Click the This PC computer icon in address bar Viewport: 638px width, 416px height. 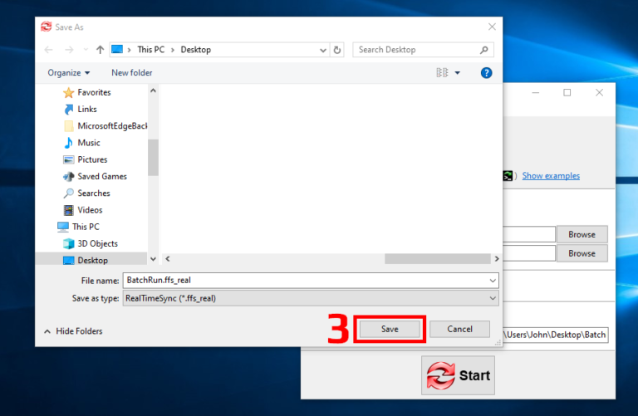(117, 49)
